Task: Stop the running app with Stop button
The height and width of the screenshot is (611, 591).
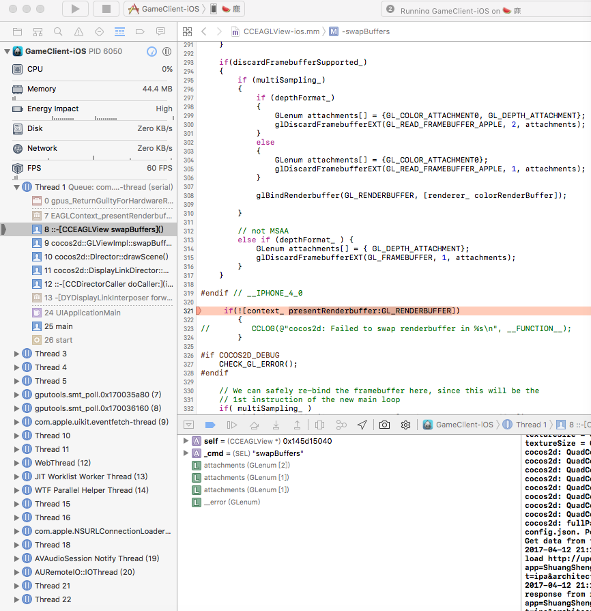Action: pyautogui.click(x=106, y=9)
